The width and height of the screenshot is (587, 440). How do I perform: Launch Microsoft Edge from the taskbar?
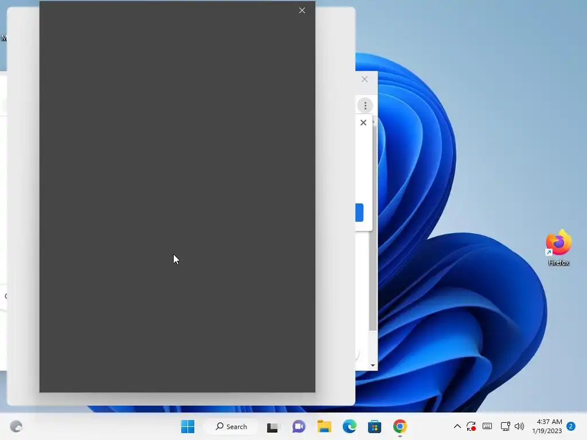[x=349, y=426]
